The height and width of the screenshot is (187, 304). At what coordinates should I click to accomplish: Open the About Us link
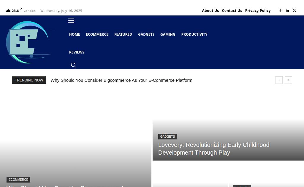pos(210,11)
